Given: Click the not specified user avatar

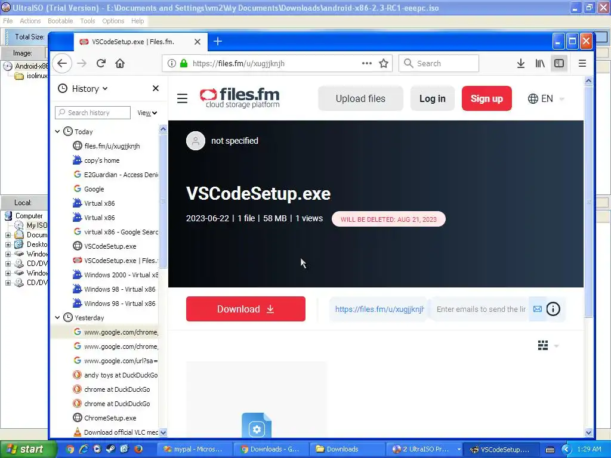Looking at the screenshot, I should coord(196,141).
